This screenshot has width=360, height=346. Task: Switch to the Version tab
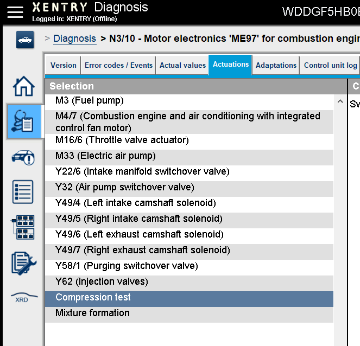[x=64, y=65]
